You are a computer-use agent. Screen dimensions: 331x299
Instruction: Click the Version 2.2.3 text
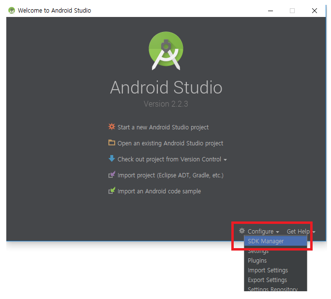click(165, 104)
